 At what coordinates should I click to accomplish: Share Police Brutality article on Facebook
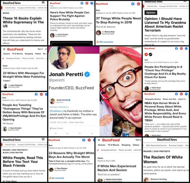pyautogui.click(x=82, y=3)
